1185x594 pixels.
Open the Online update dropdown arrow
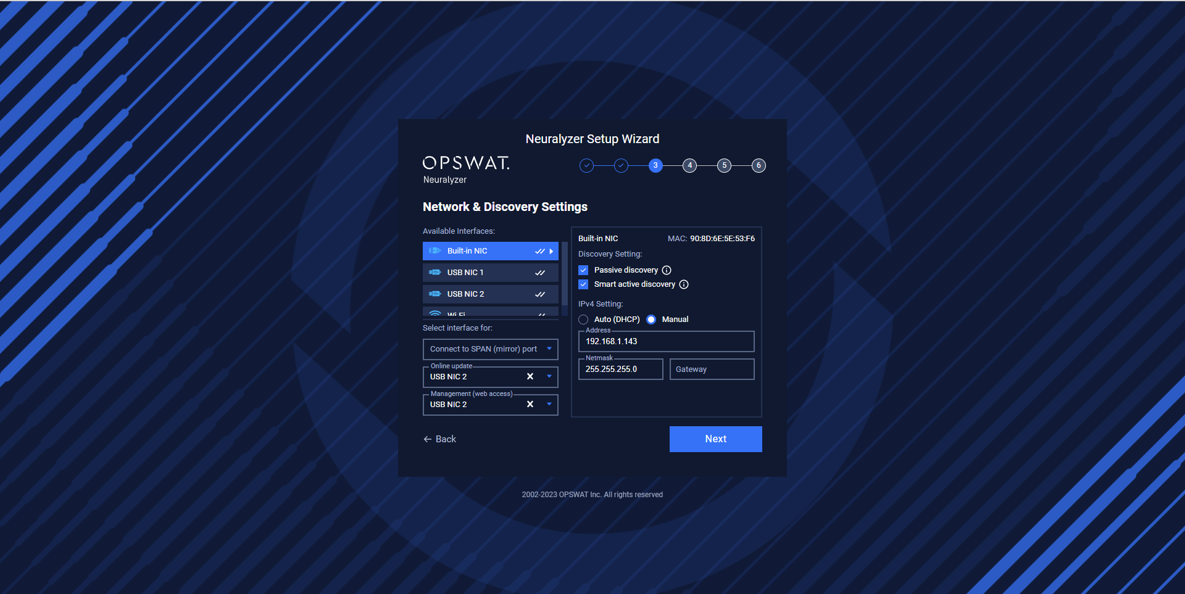click(x=549, y=376)
